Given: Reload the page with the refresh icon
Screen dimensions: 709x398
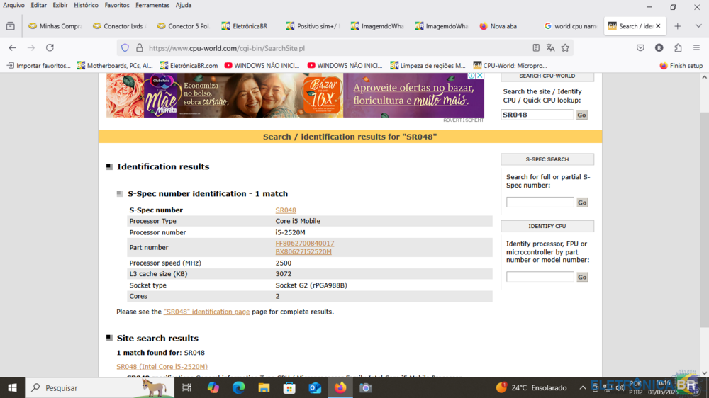Looking at the screenshot, I should [x=50, y=47].
